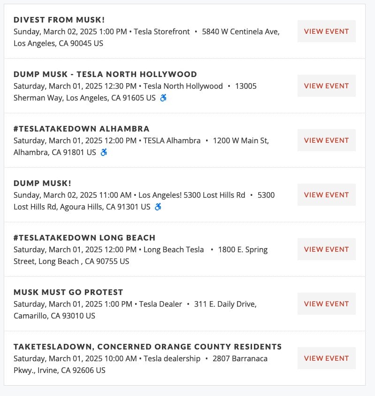
Task: Select DUMP MUSK - TESLA NORTH HOLLYWOOD title
Action: 105,74
